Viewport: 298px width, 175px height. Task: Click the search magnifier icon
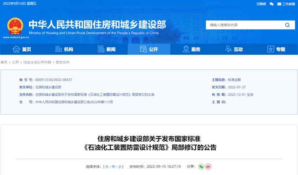tap(287, 25)
